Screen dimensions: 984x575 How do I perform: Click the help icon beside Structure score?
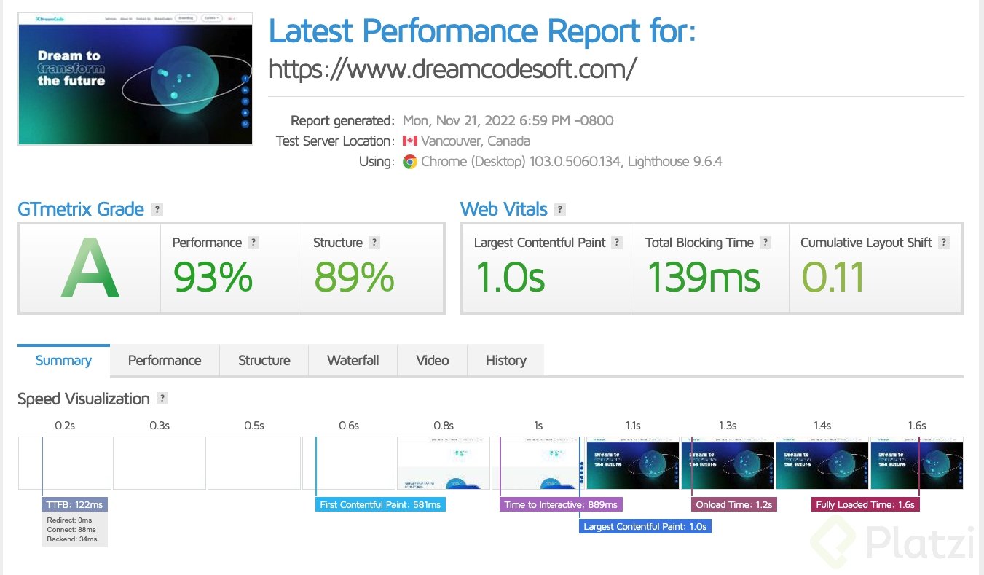[x=374, y=243]
